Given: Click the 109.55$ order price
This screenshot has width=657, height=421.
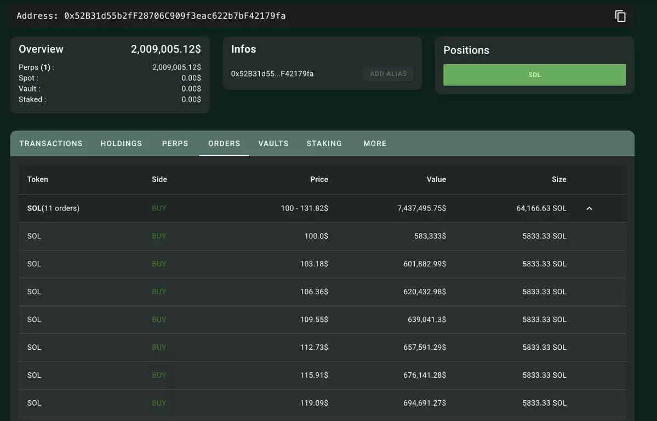Looking at the screenshot, I should coord(315,320).
